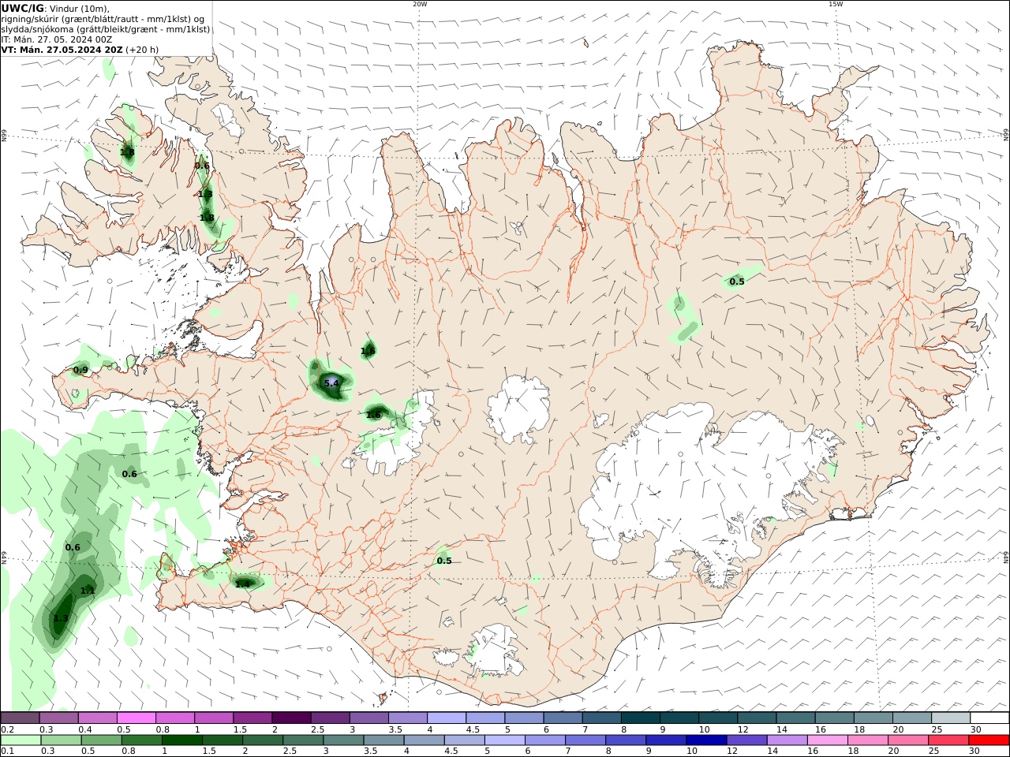Click the valid time VT 27.05.2024 20Z line
This screenshot has width=1010, height=757.
(62, 50)
